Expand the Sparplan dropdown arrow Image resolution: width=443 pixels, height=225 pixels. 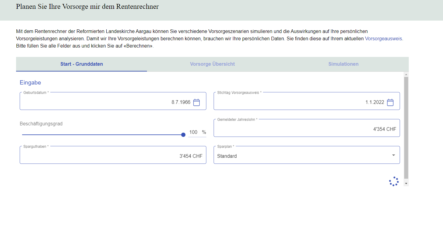393,155
